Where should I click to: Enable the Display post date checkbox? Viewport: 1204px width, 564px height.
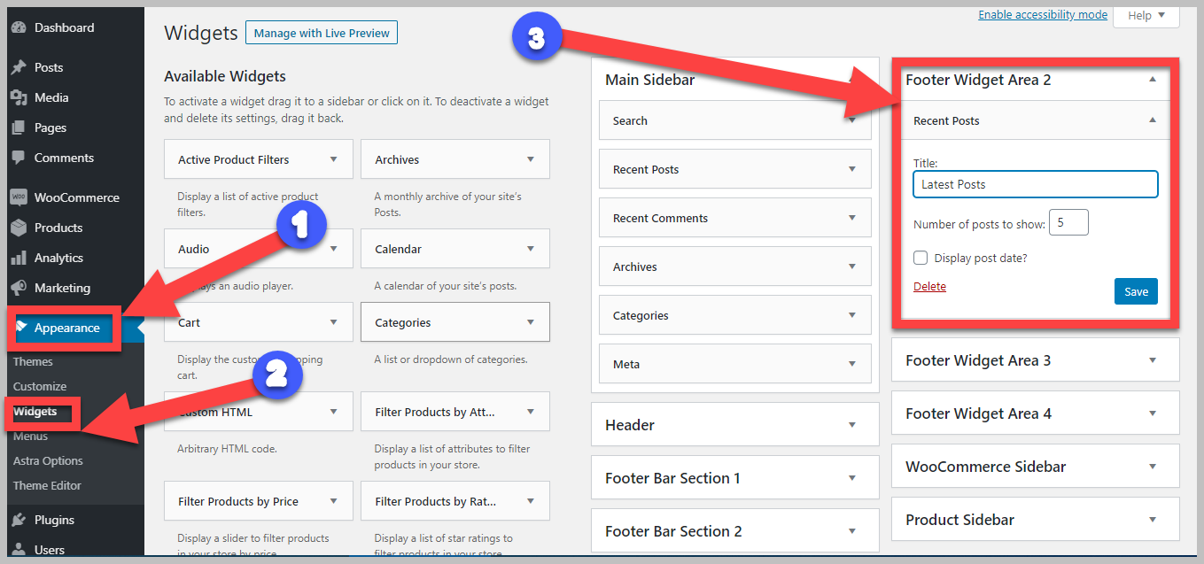(920, 258)
